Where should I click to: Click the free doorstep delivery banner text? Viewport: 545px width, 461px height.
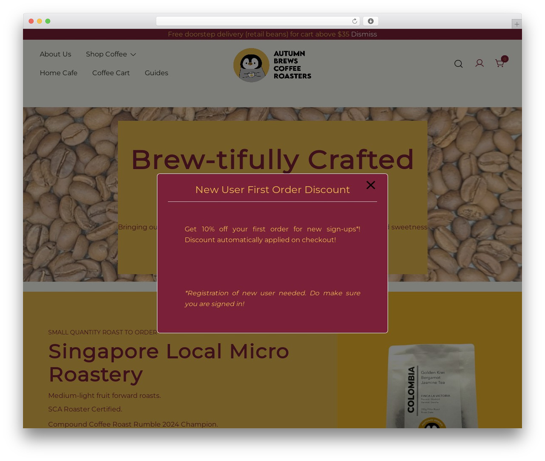click(x=258, y=34)
